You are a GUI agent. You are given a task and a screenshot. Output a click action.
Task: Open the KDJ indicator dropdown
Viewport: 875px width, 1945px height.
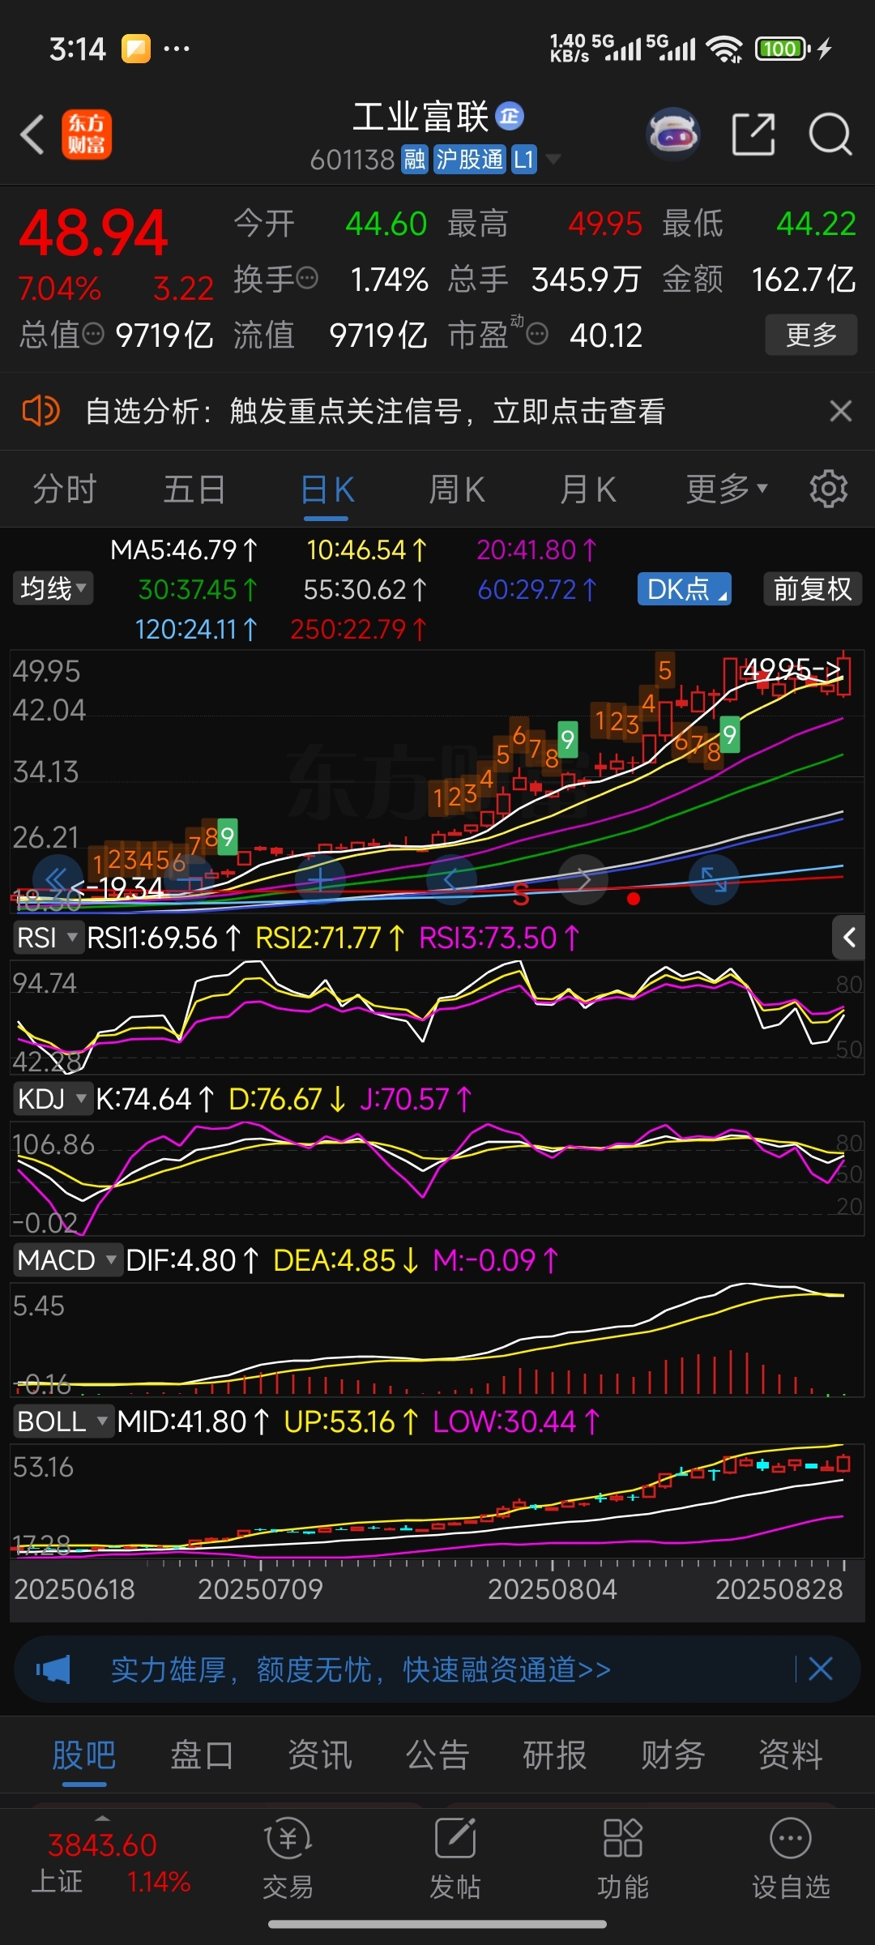[52, 1099]
